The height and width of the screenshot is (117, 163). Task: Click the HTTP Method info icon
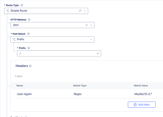coord(29,19)
